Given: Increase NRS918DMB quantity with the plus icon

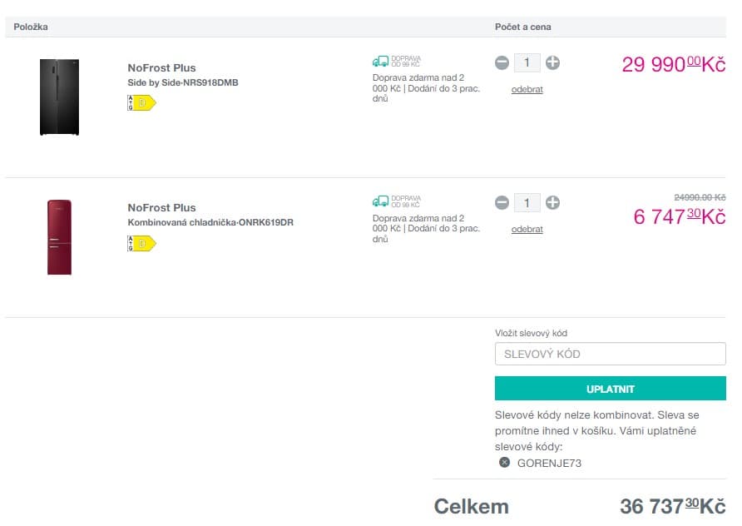Looking at the screenshot, I should [x=552, y=62].
